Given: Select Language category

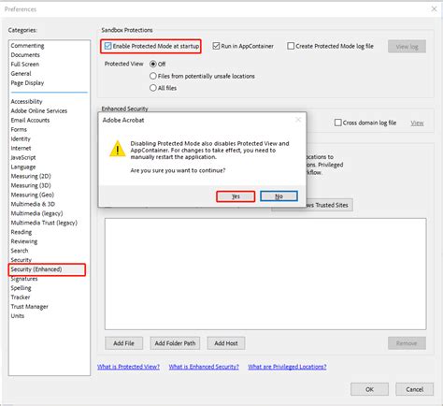Looking at the screenshot, I should tap(23, 167).
